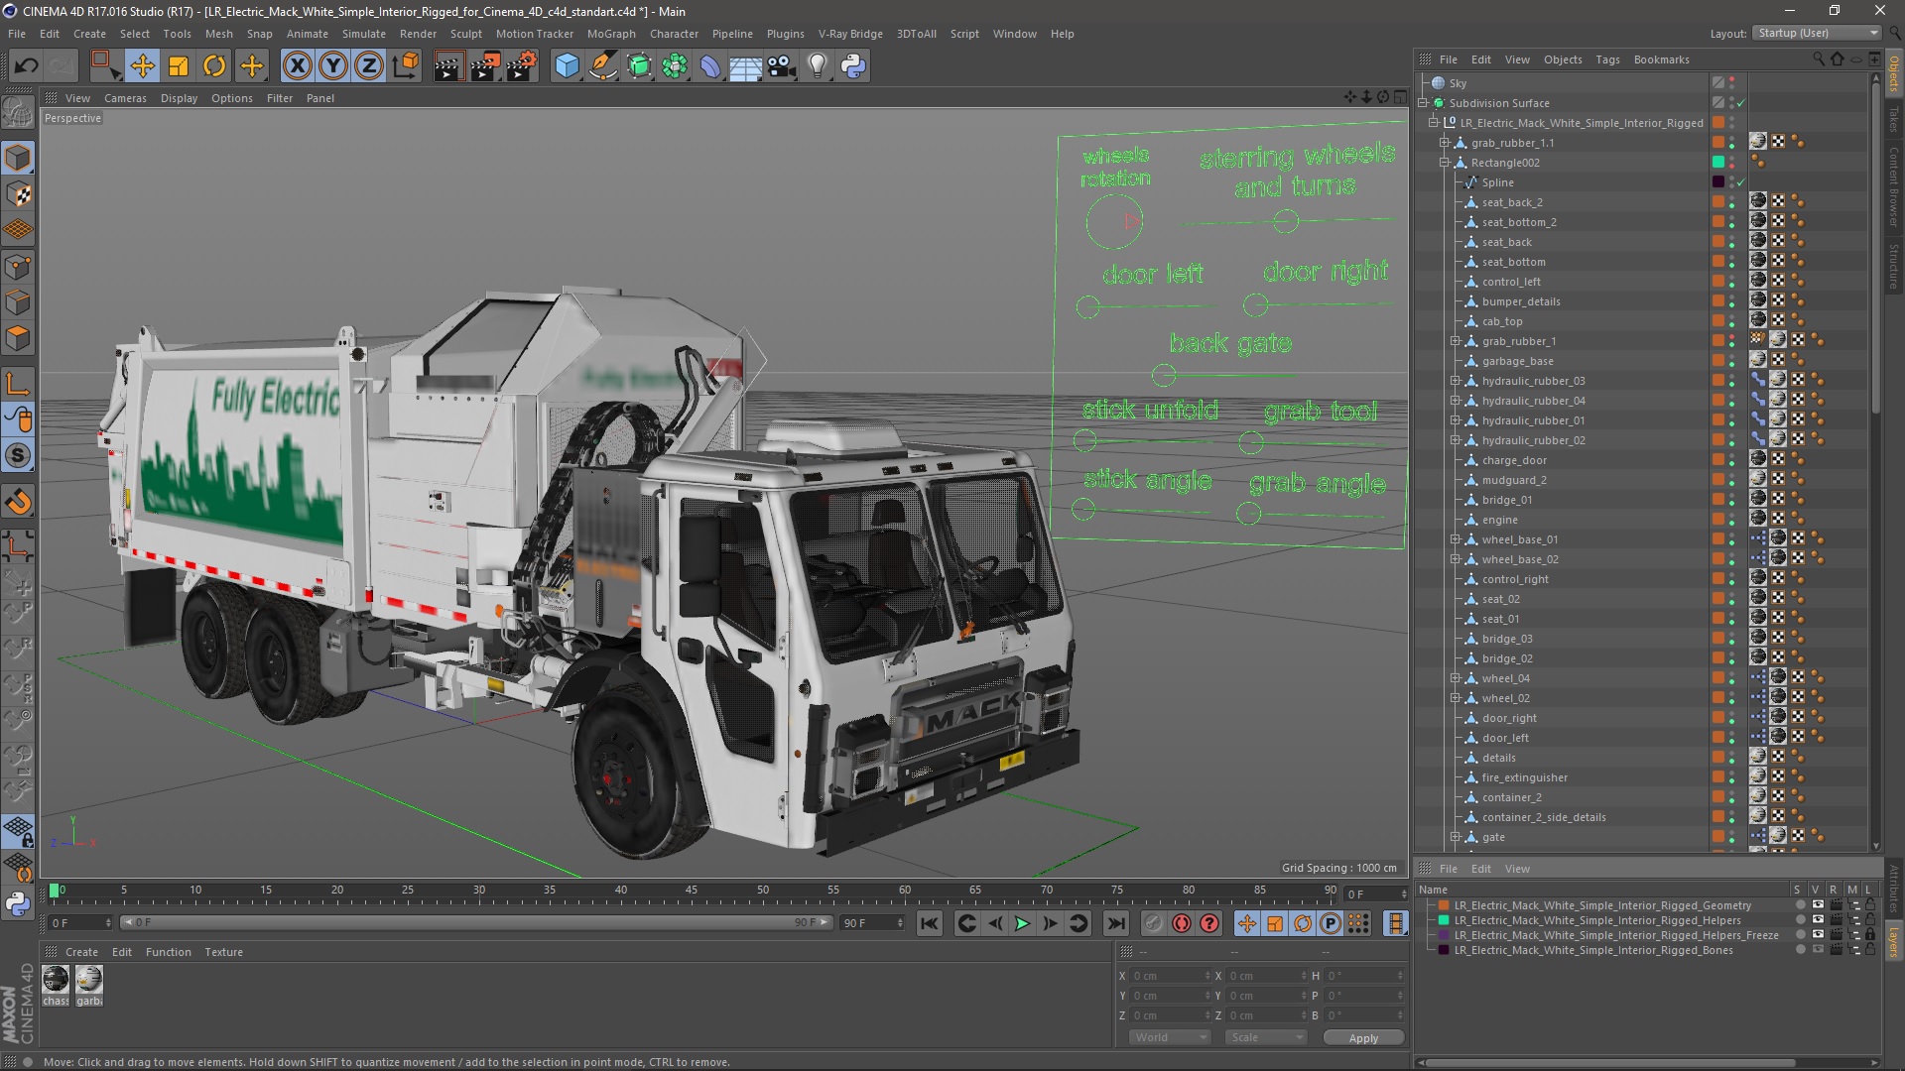The height and width of the screenshot is (1071, 1905).
Task: Click the Undo arrow icon
Action: [26, 65]
